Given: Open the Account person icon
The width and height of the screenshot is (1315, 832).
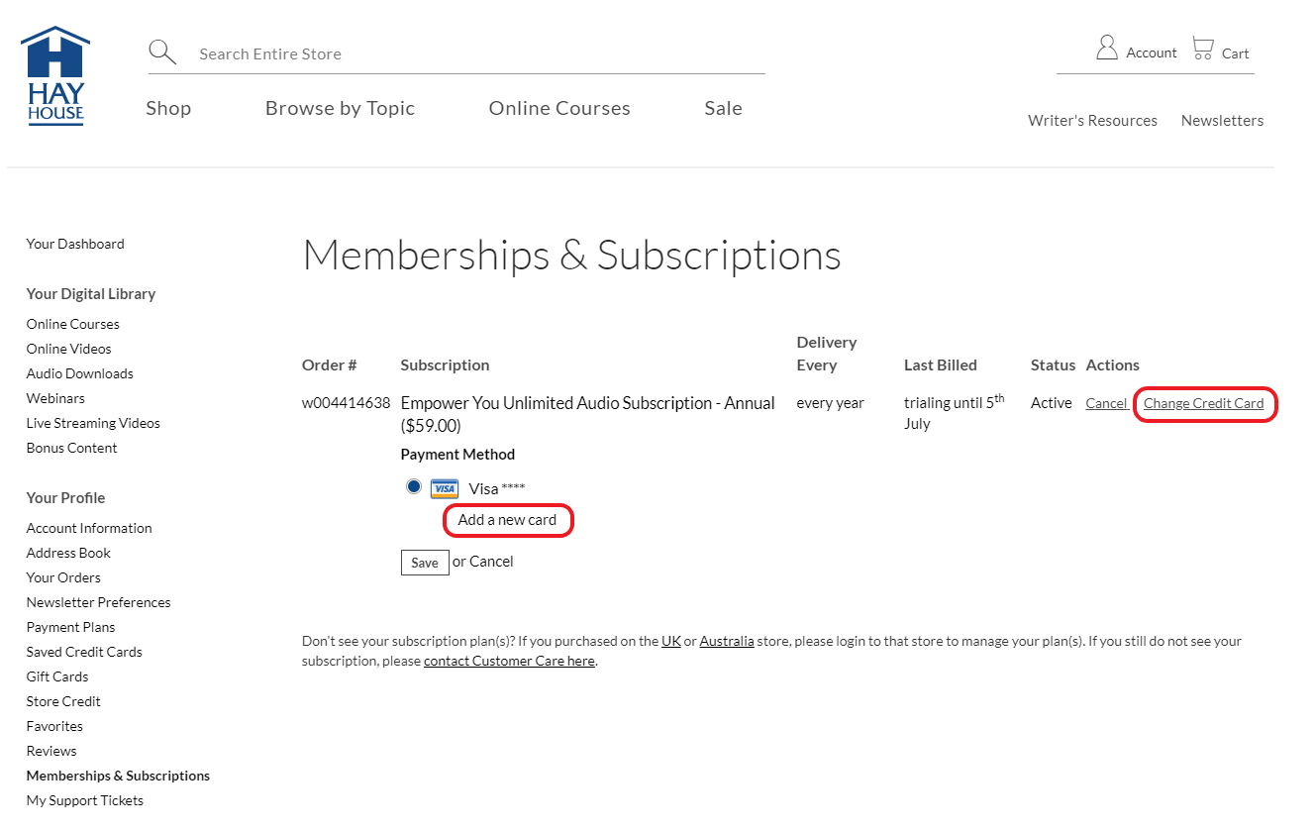Looking at the screenshot, I should [x=1106, y=49].
